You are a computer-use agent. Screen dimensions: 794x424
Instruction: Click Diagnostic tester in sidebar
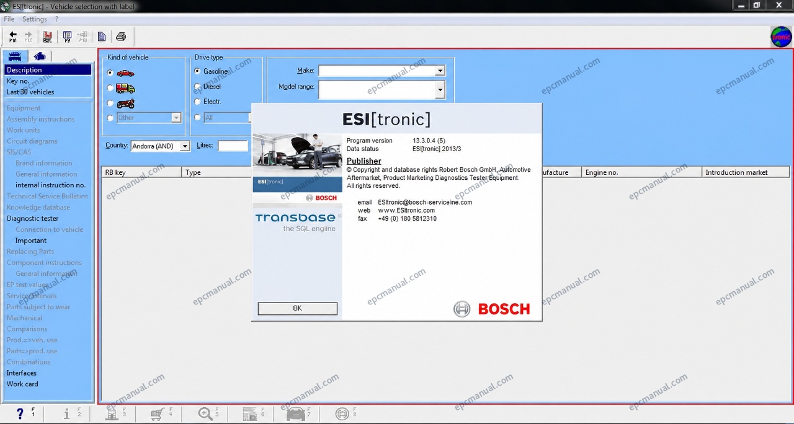point(33,218)
